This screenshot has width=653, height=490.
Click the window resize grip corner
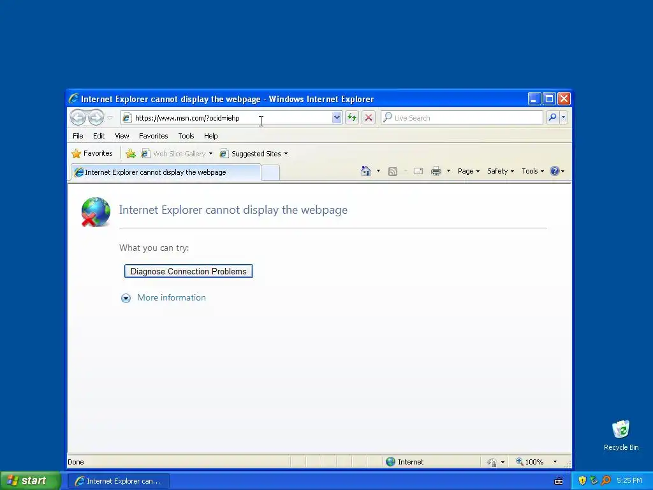click(567, 463)
